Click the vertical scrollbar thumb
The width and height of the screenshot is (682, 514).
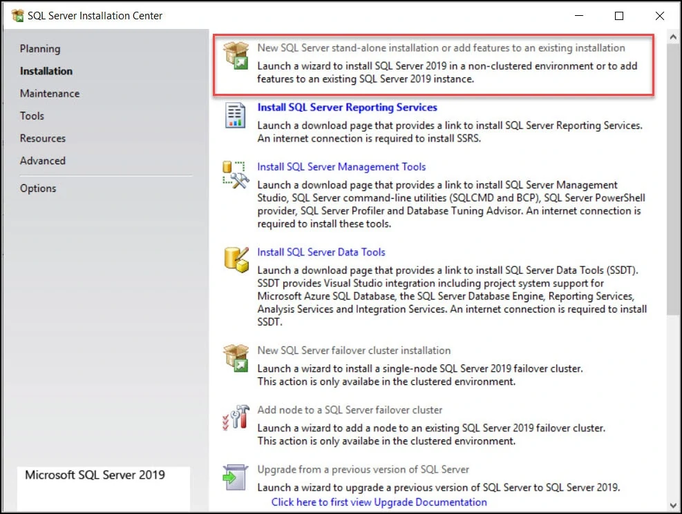[x=673, y=179]
